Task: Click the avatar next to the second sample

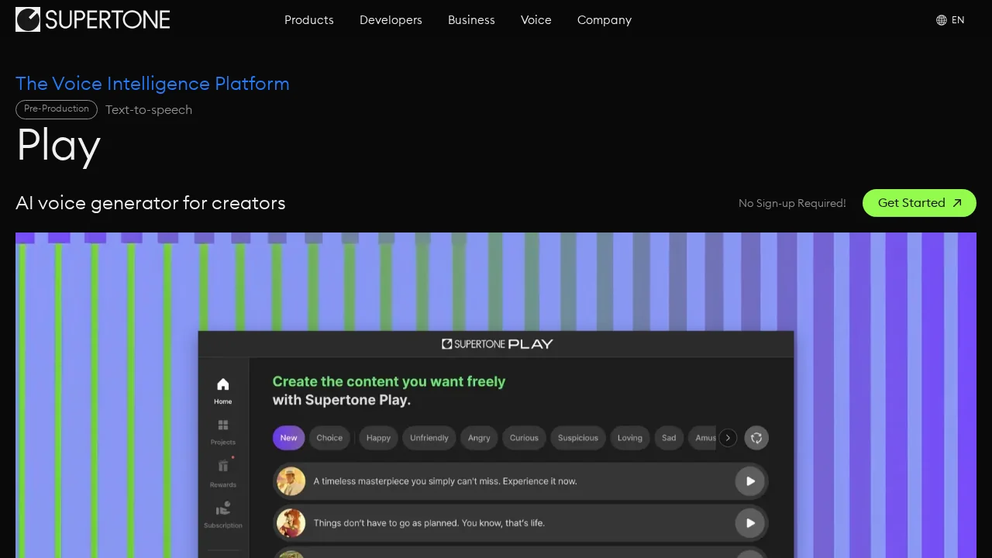Action: [291, 522]
